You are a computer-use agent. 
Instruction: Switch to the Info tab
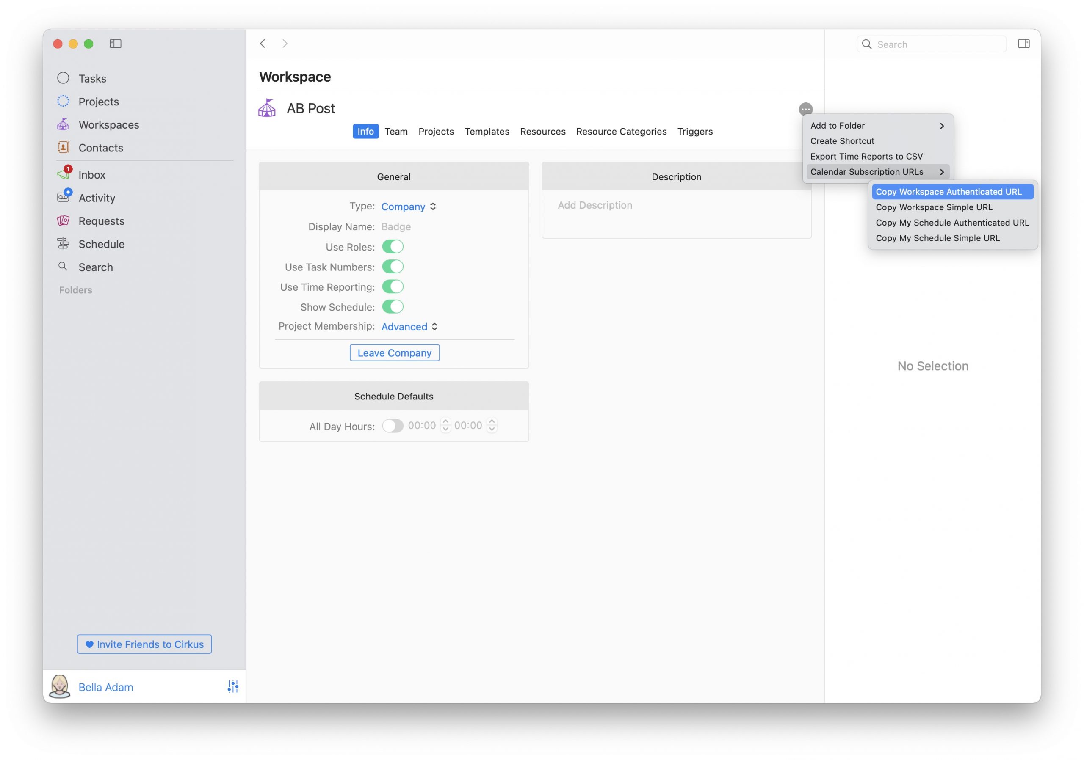click(365, 132)
